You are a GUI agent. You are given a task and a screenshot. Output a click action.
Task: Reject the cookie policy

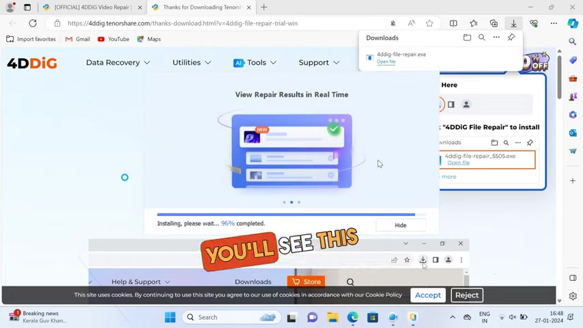(467, 295)
